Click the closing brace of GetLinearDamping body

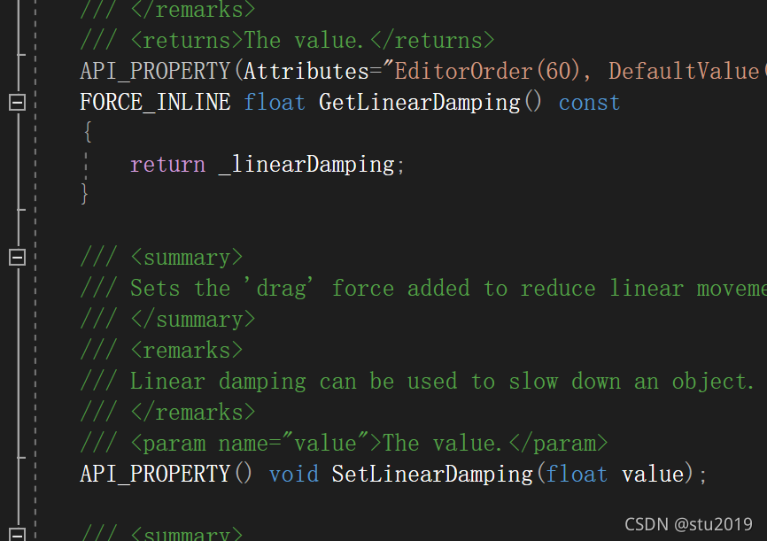[x=85, y=194]
